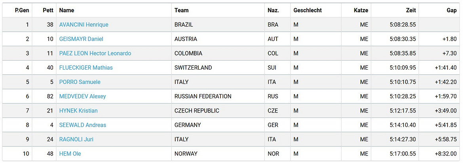Sort table by Name header

pyautogui.click(x=67, y=10)
